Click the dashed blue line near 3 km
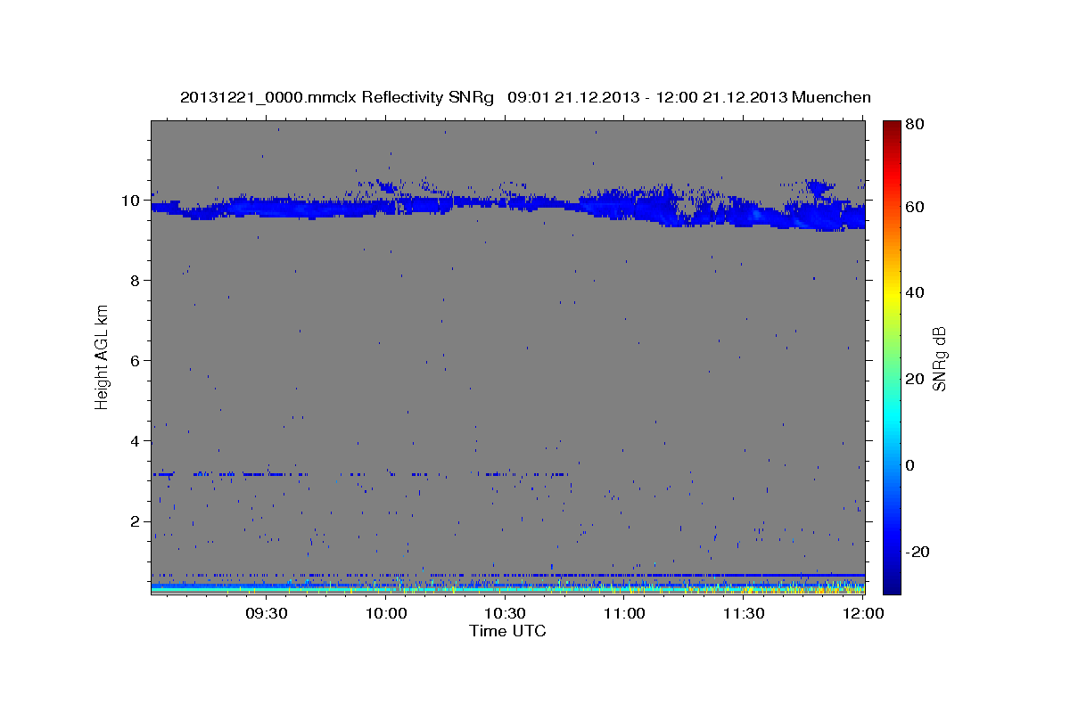1070x713 pixels. click(x=361, y=474)
